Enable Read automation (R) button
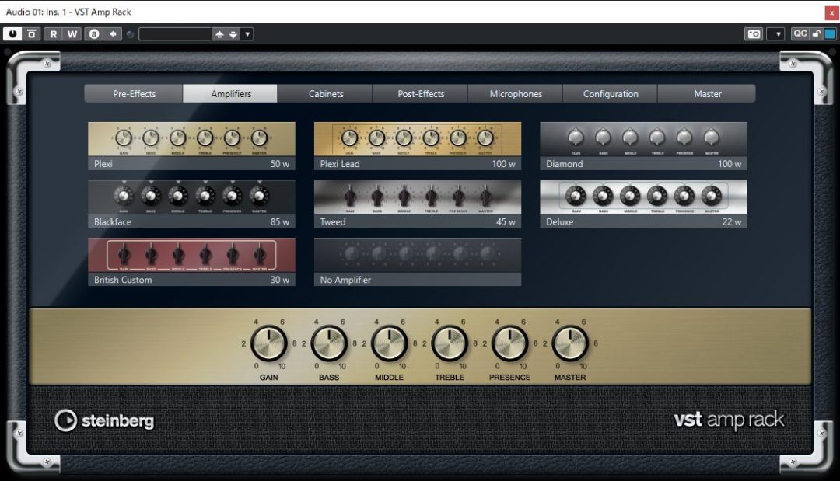 click(53, 34)
